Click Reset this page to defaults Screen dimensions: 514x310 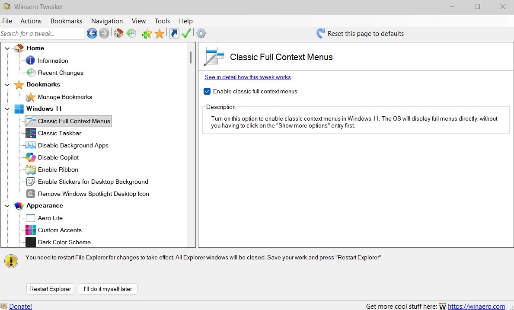tap(365, 33)
